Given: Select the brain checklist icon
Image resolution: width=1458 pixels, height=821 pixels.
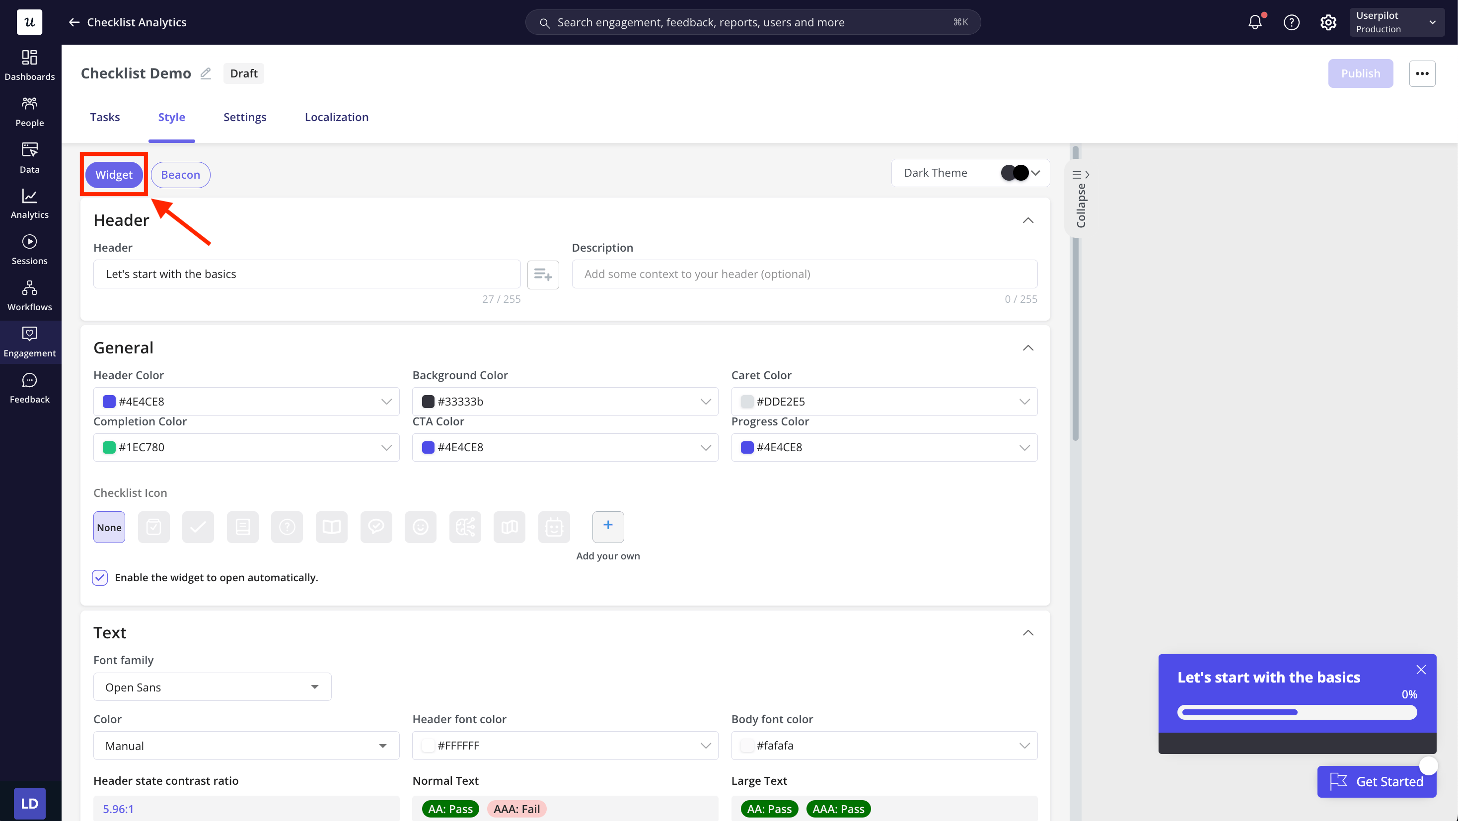Looking at the screenshot, I should (x=465, y=527).
